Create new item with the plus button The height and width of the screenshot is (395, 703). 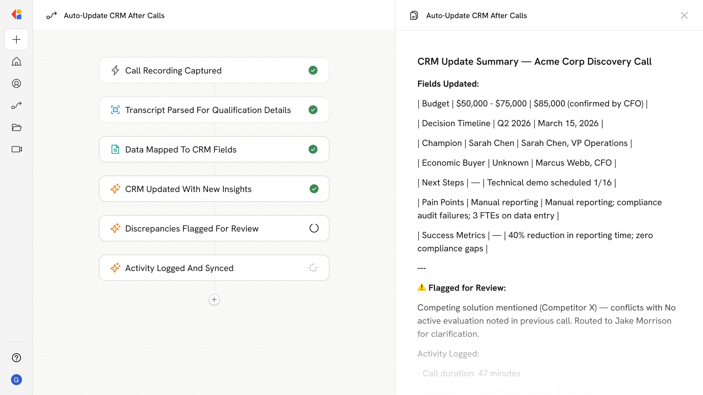[16, 39]
